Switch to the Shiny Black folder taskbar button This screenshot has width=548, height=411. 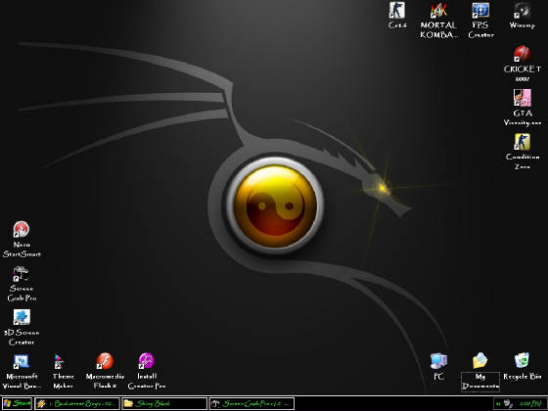click(x=164, y=403)
